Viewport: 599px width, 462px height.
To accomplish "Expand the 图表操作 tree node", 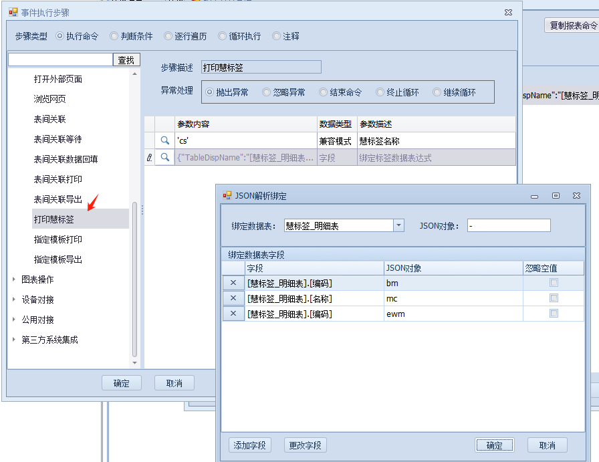I will pyautogui.click(x=14, y=279).
